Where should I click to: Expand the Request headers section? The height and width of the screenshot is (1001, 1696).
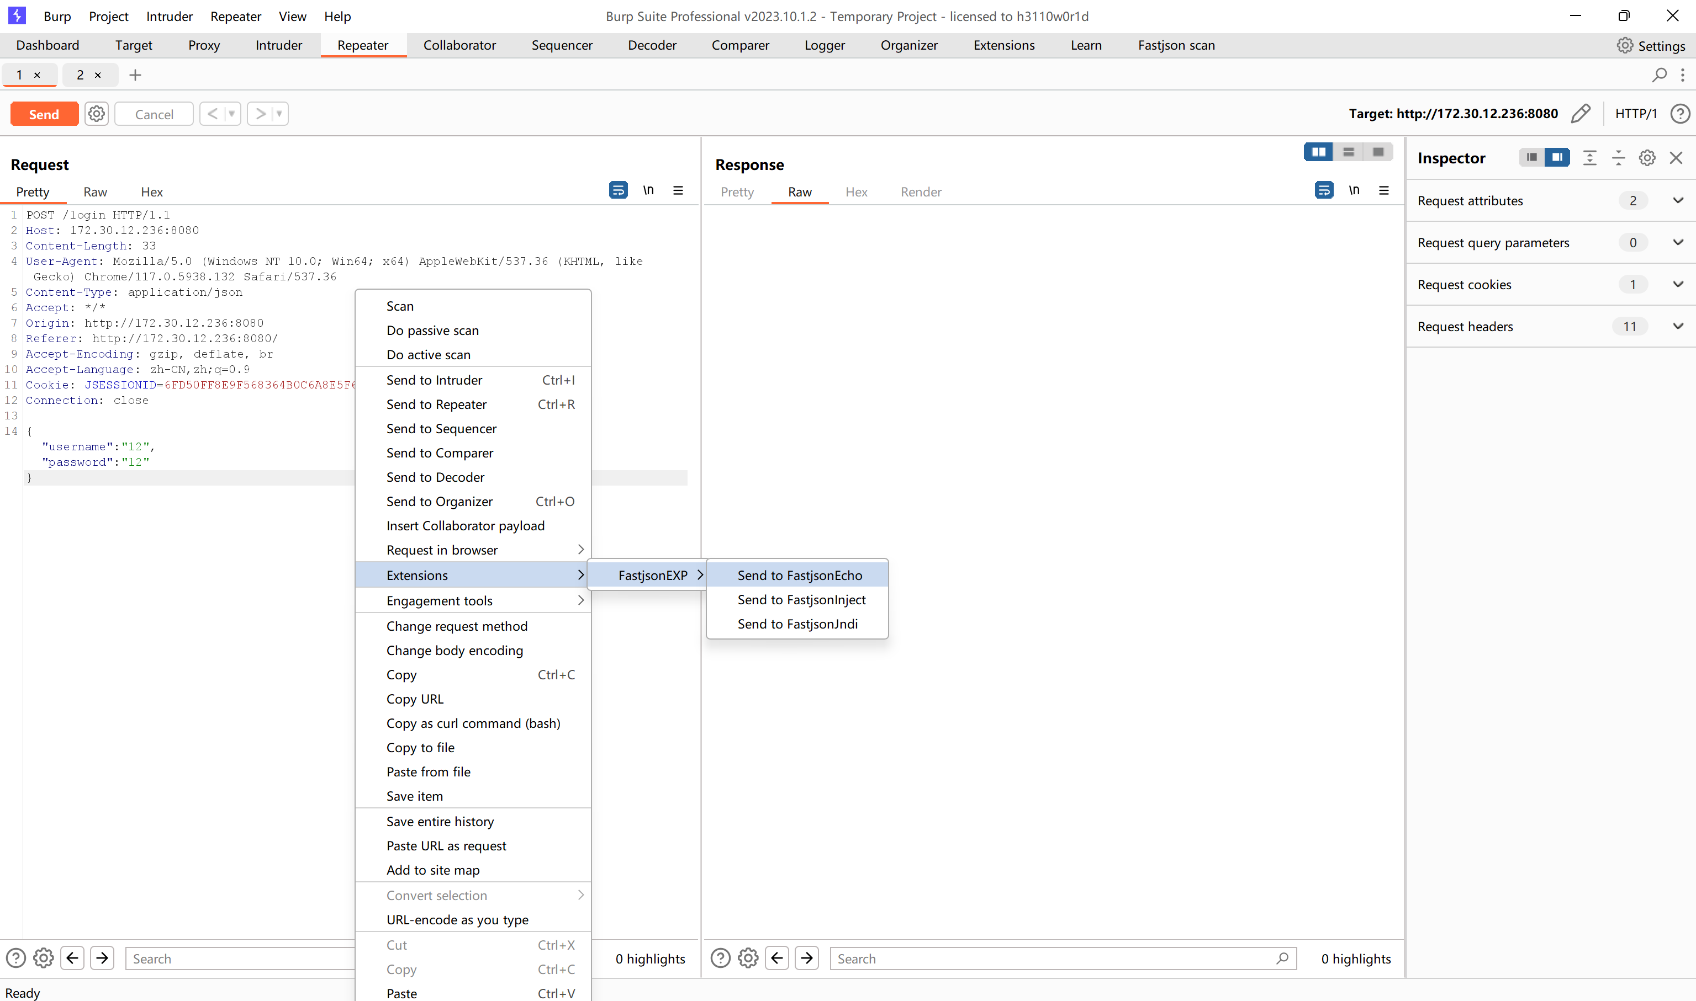(1678, 327)
